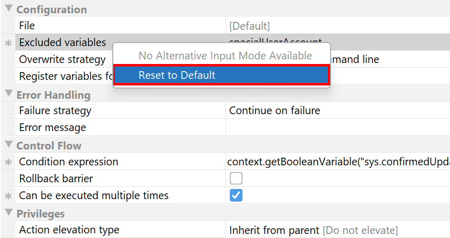Image resolution: width=450 pixels, height=238 pixels.
Task: Collapse the Control Flow section
Action: (x=9, y=144)
